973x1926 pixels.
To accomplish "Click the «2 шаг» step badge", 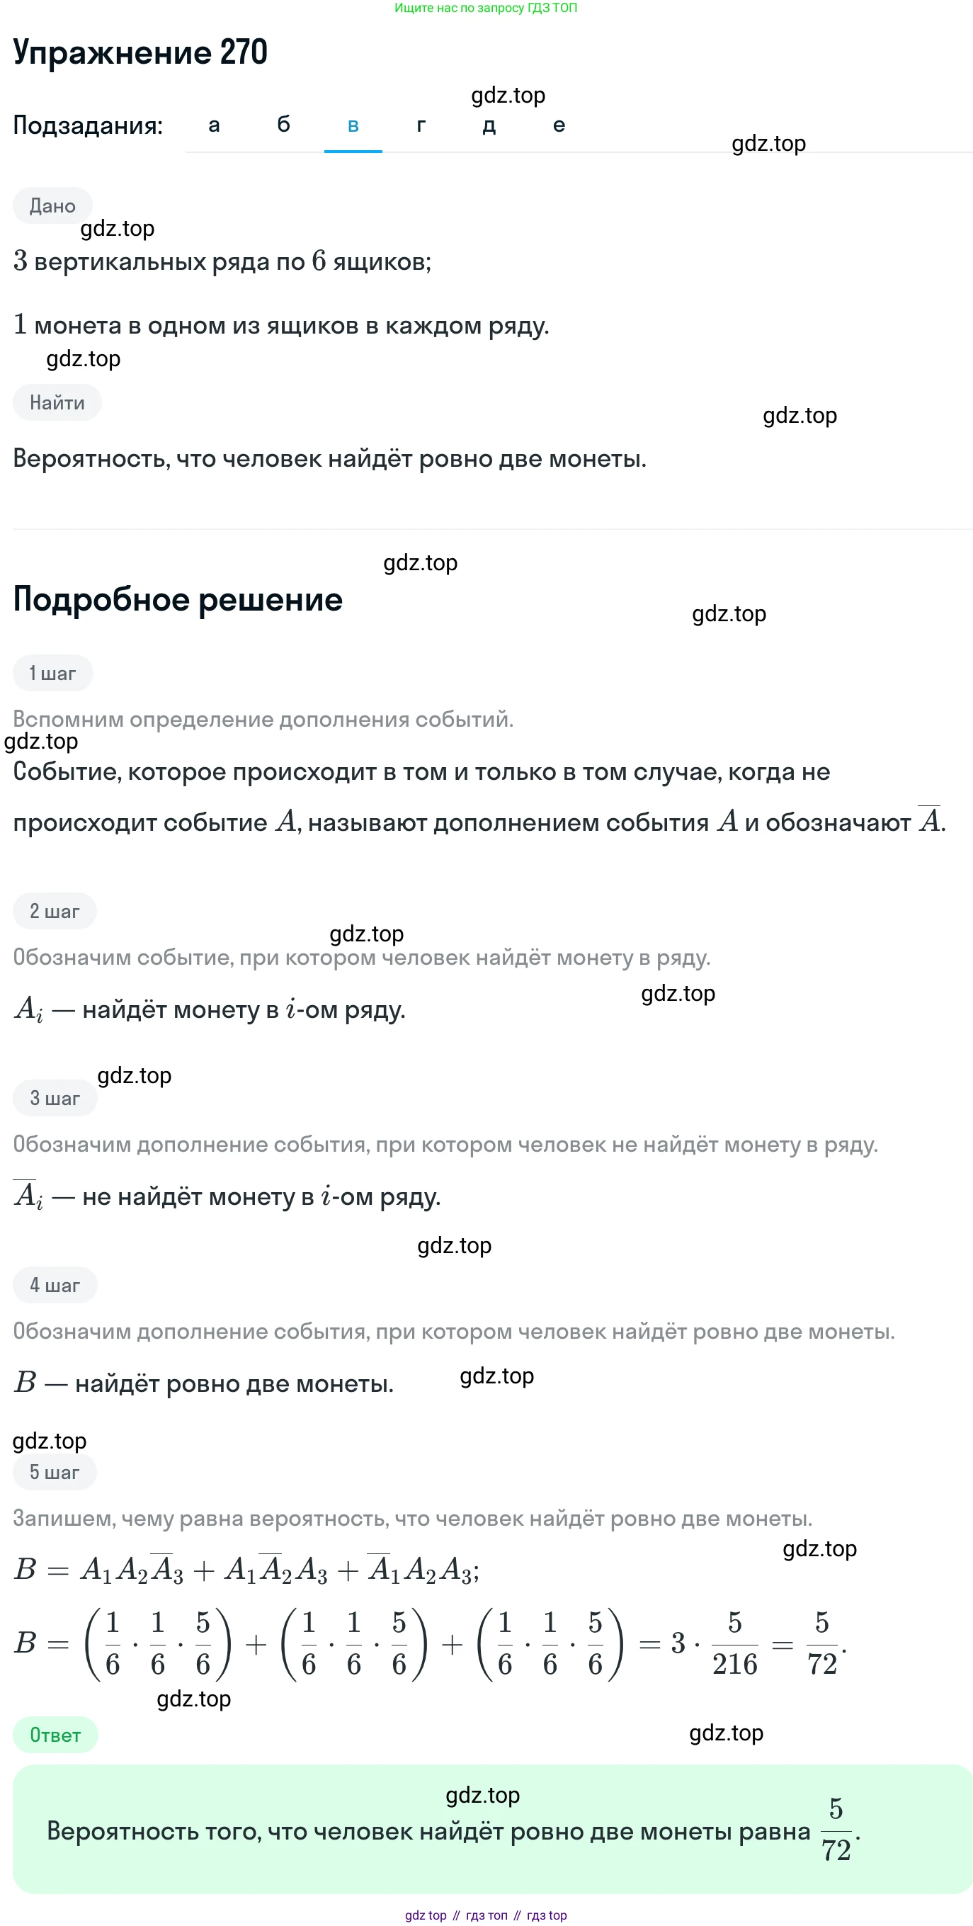I will [x=55, y=911].
